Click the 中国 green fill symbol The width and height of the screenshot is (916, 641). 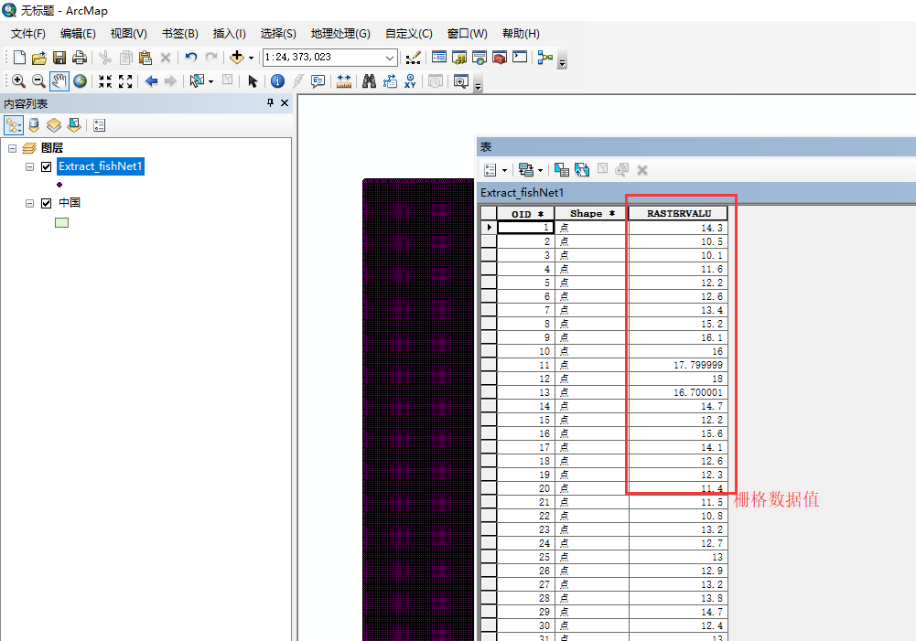[x=62, y=222]
